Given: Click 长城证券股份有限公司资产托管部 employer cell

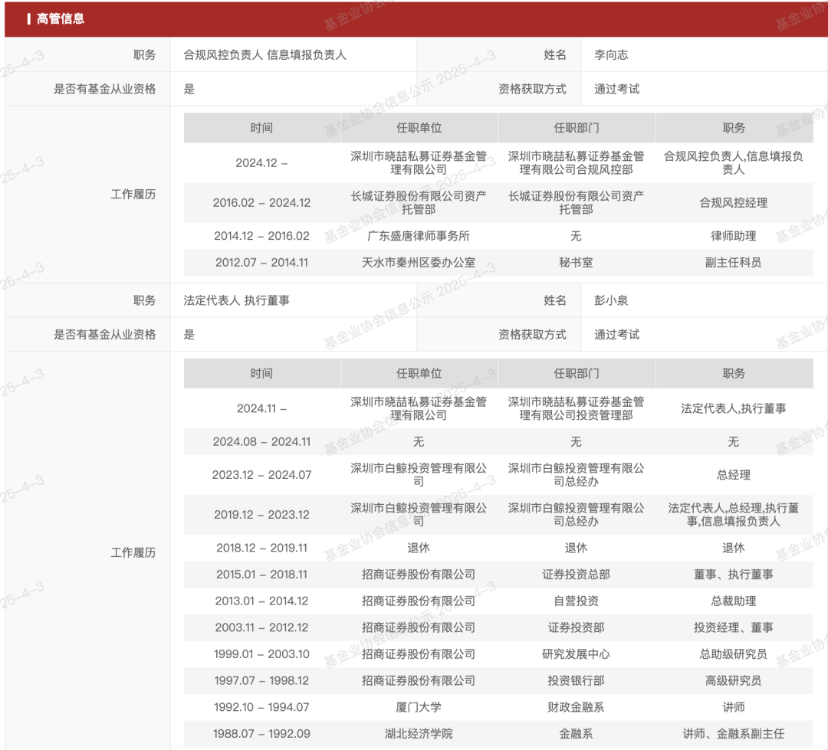Looking at the screenshot, I should click(x=419, y=203).
